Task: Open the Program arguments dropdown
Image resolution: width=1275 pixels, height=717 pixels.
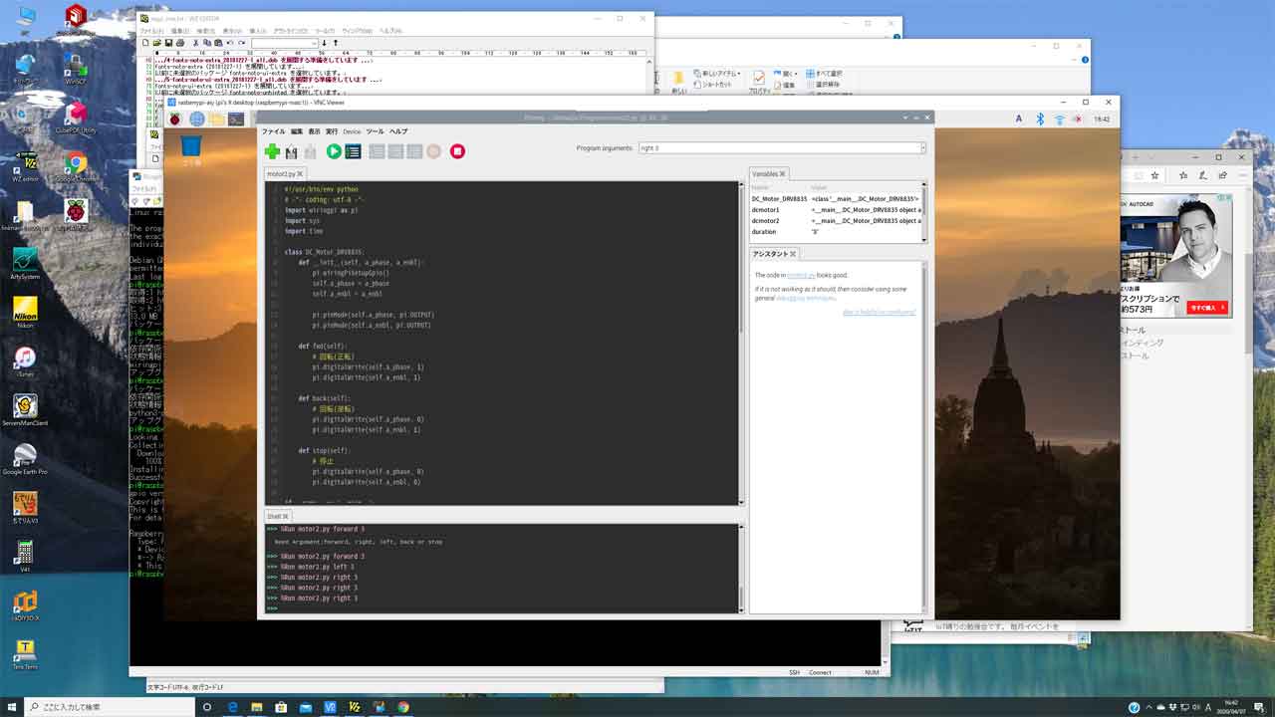Action: click(x=921, y=147)
